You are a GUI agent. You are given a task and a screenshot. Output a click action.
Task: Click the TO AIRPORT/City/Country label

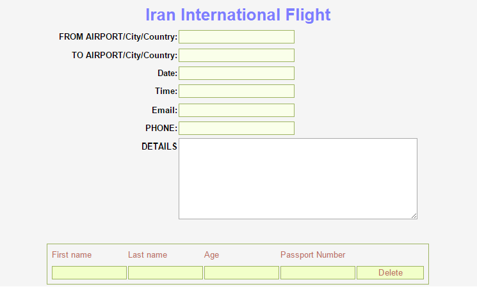[x=124, y=56]
